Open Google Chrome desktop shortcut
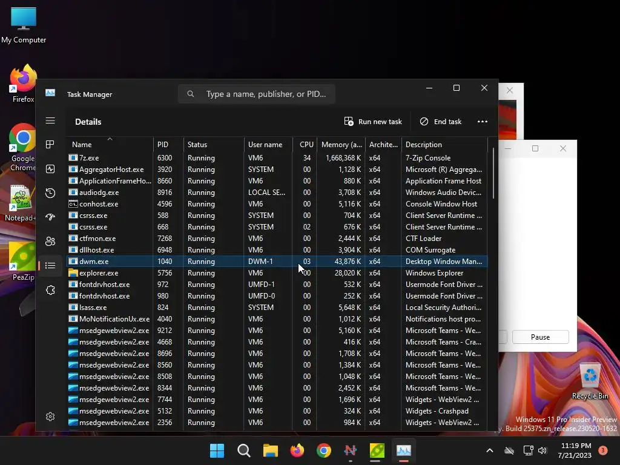620x465 pixels. (22, 148)
